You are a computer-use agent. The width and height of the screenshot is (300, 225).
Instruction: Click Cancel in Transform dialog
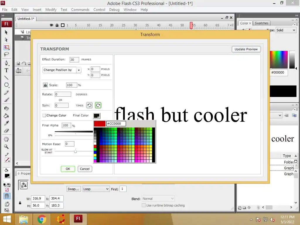pos(85,169)
